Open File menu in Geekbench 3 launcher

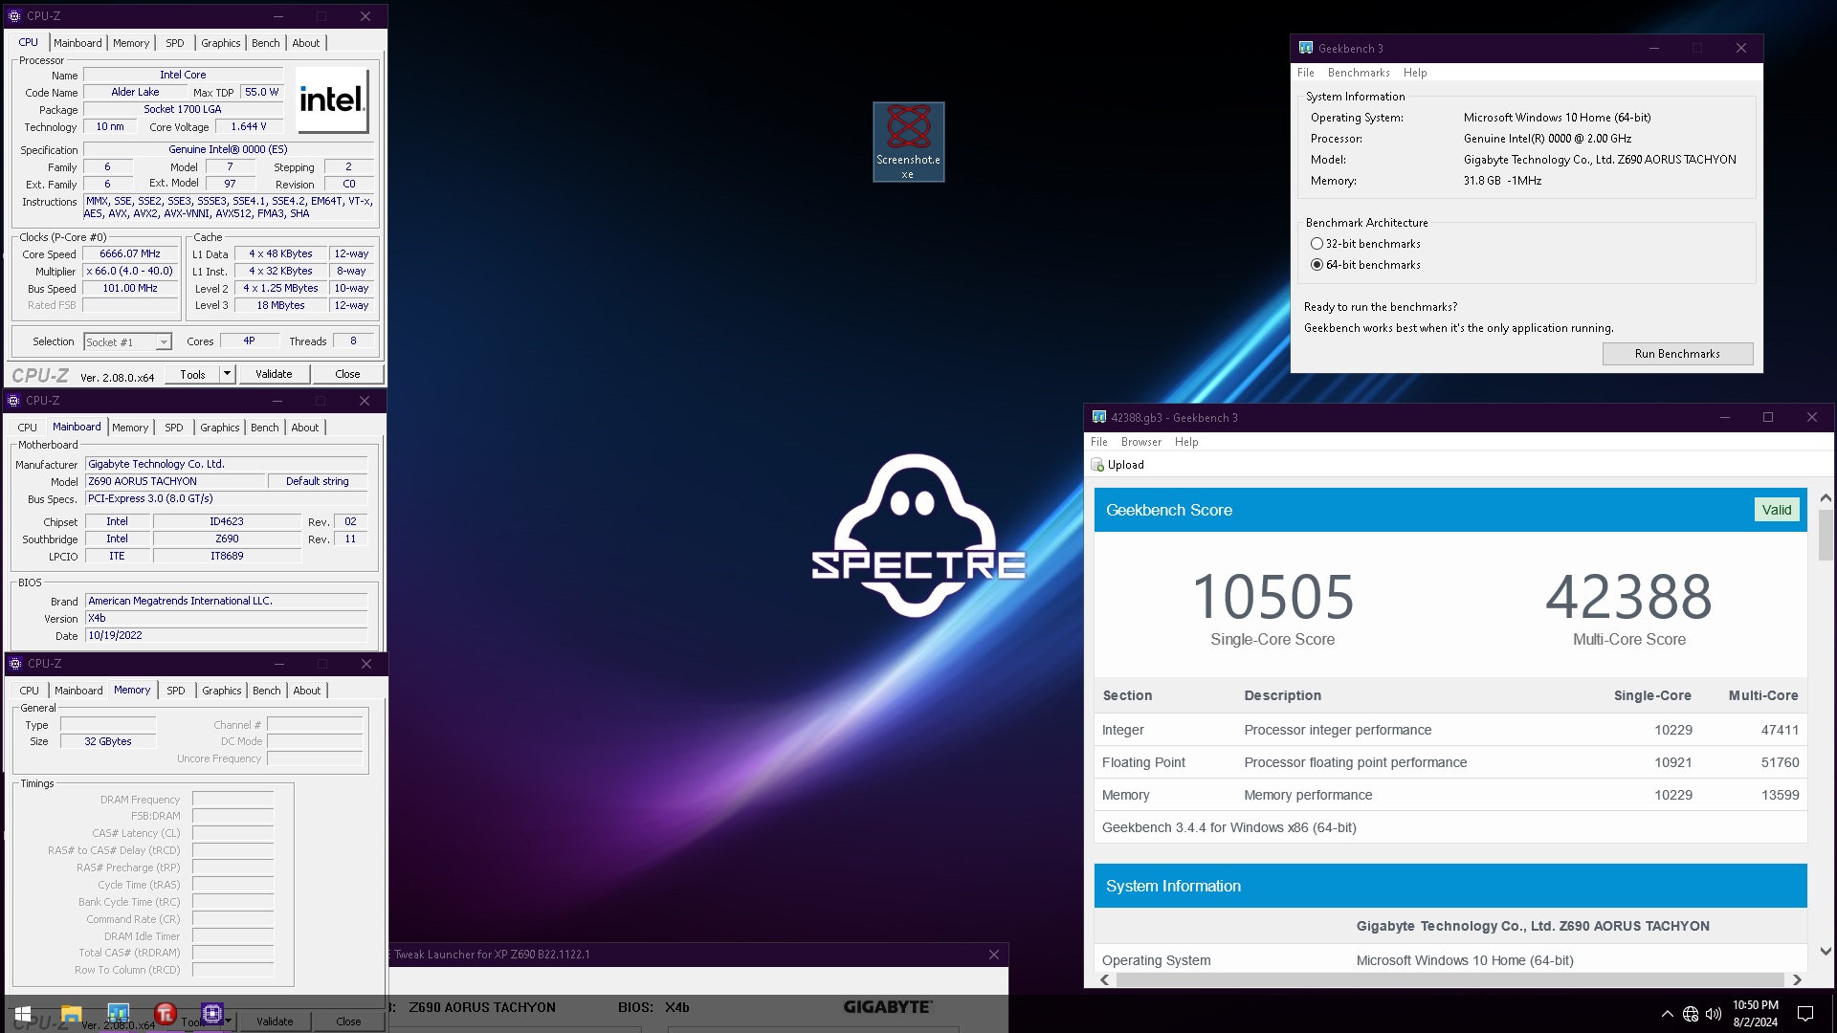point(1306,73)
